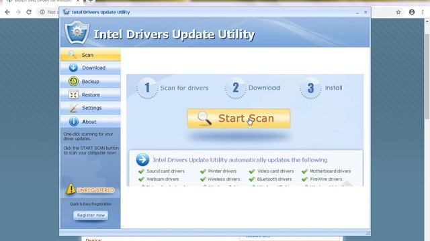
Task: Click the UNREGISTERED label
Action: coord(95,190)
